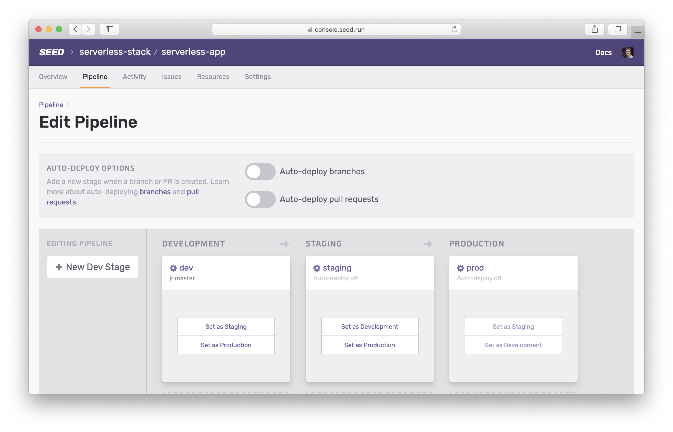Go forward with Safari forward arrow
Viewport: 673px width, 432px height.
(88, 29)
